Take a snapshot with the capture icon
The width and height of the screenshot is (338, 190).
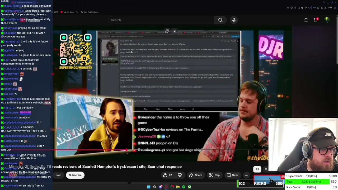tap(299, 8)
